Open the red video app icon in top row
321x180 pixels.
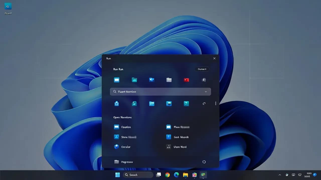(x=186, y=80)
